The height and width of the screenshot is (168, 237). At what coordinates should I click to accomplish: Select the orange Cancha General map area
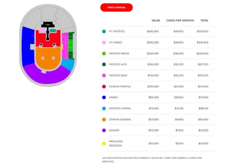[48, 61]
